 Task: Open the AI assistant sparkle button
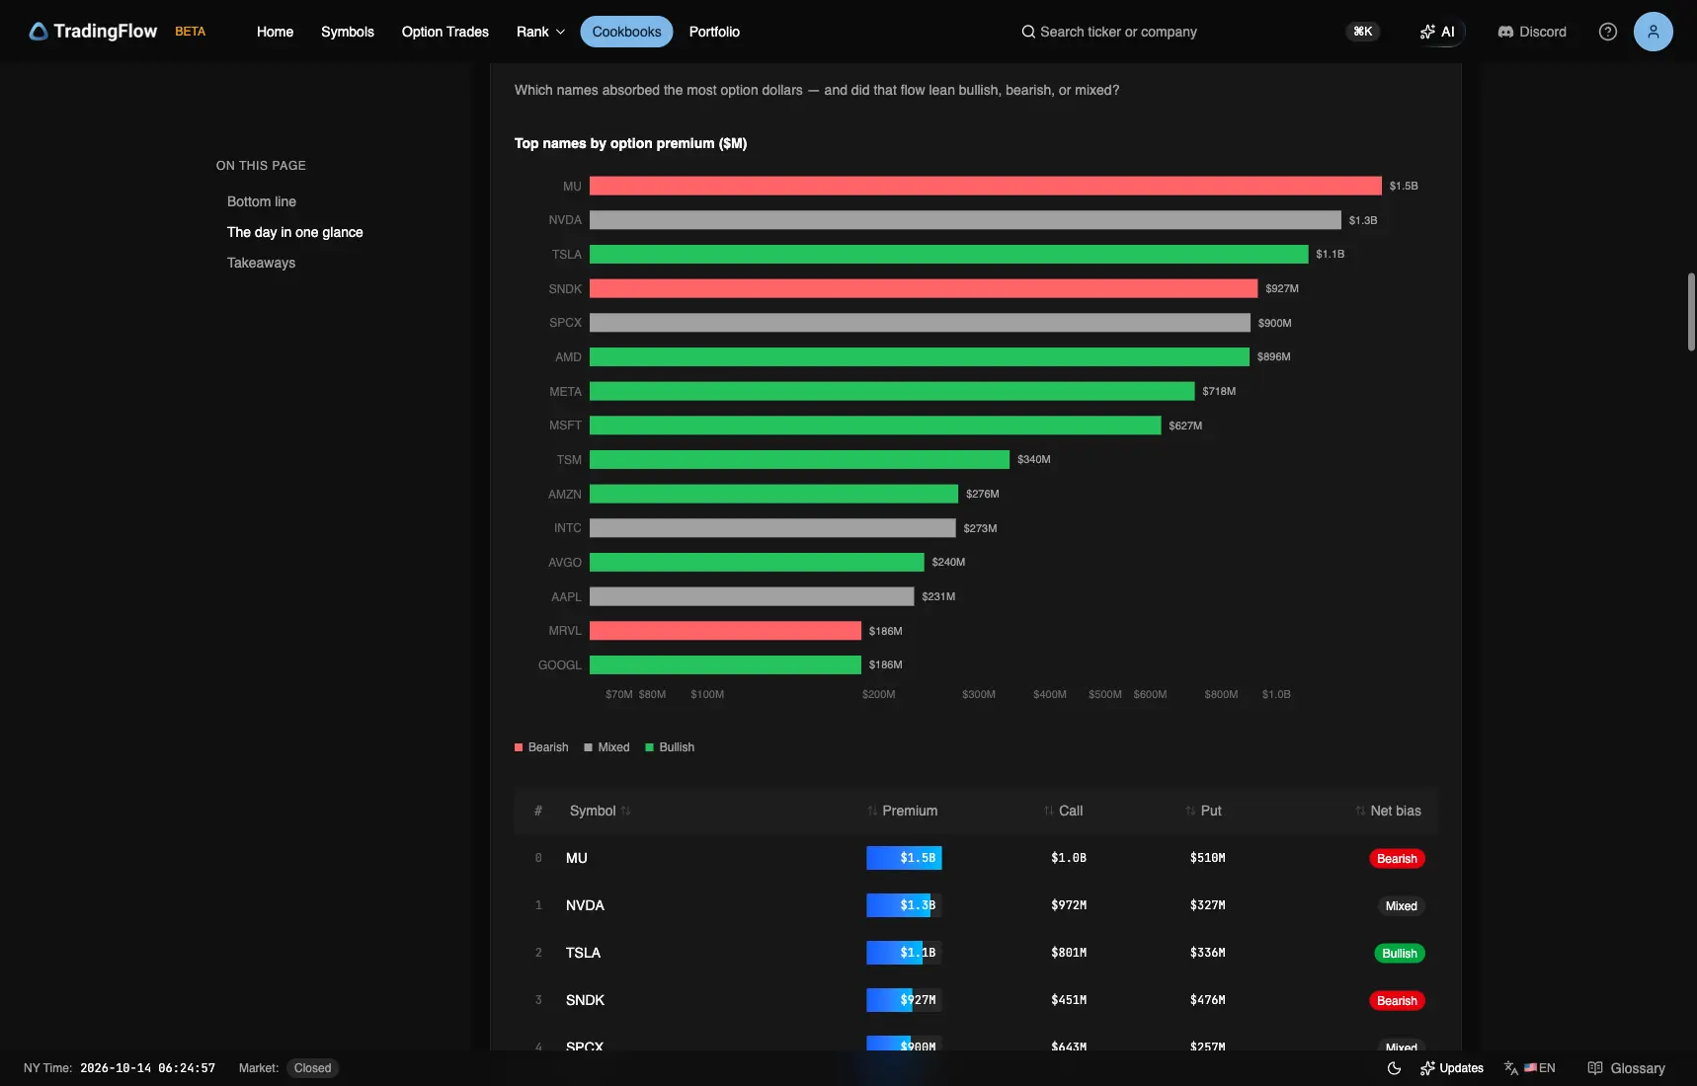pyautogui.click(x=1437, y=32)
